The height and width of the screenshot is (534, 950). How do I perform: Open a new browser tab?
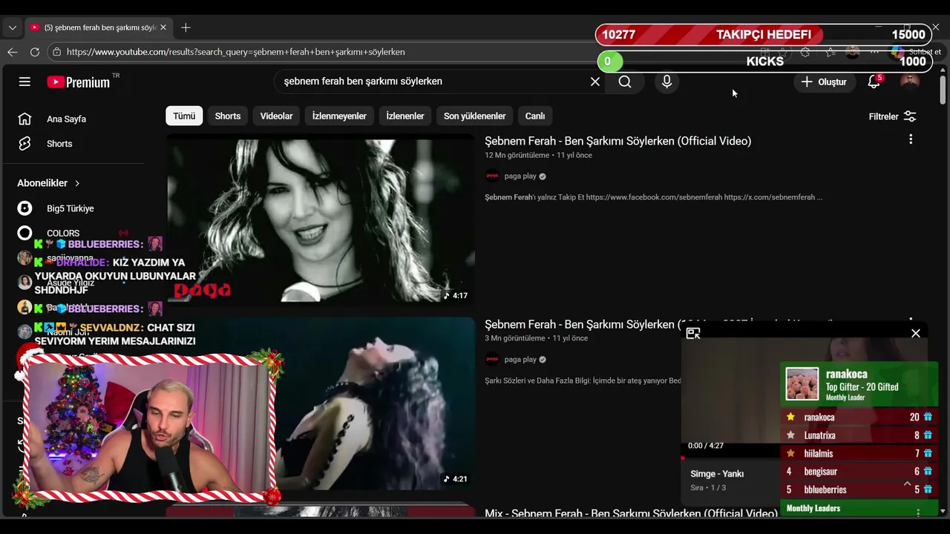186,27
